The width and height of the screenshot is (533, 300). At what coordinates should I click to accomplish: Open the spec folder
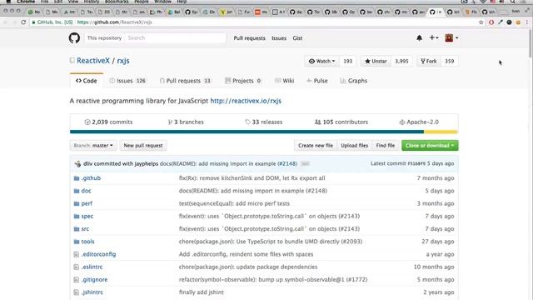pos(87,216)
